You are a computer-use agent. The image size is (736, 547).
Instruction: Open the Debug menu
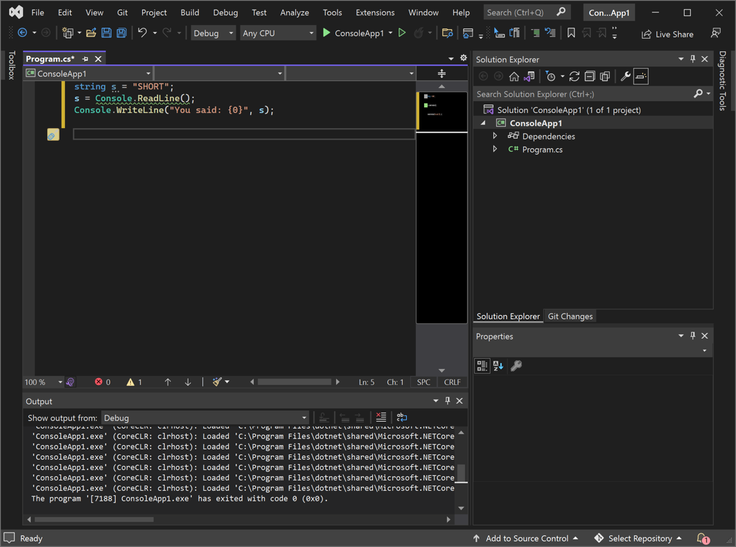coord(225,12)
